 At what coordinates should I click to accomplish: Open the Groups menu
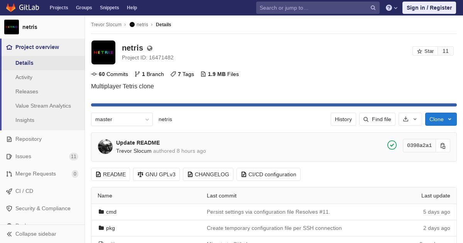tap(84, 7)
